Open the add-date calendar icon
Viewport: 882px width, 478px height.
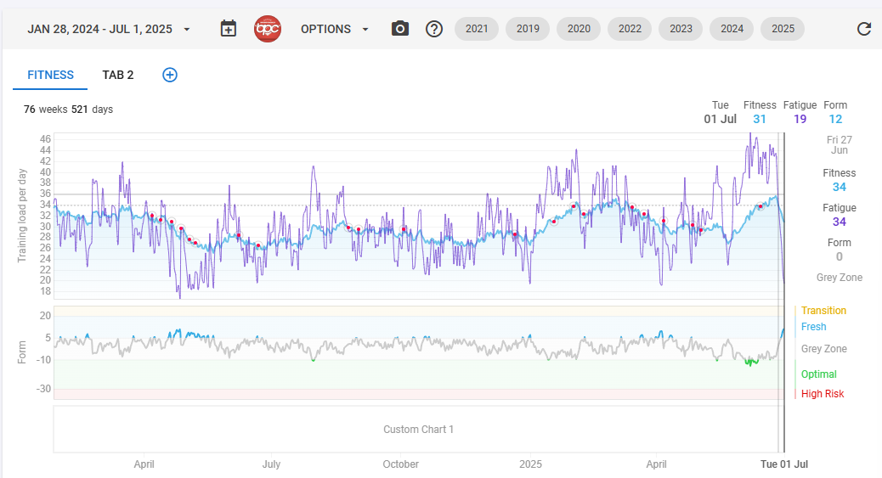229,29
